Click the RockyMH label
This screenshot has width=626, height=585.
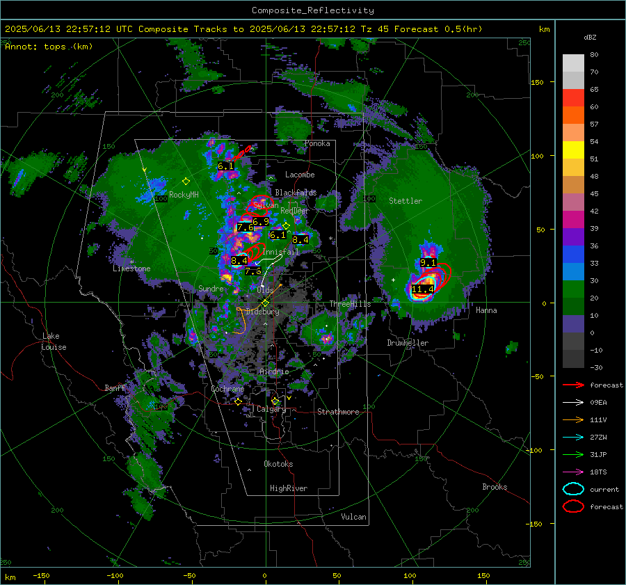pyautogui.click(x=184, y=195)
